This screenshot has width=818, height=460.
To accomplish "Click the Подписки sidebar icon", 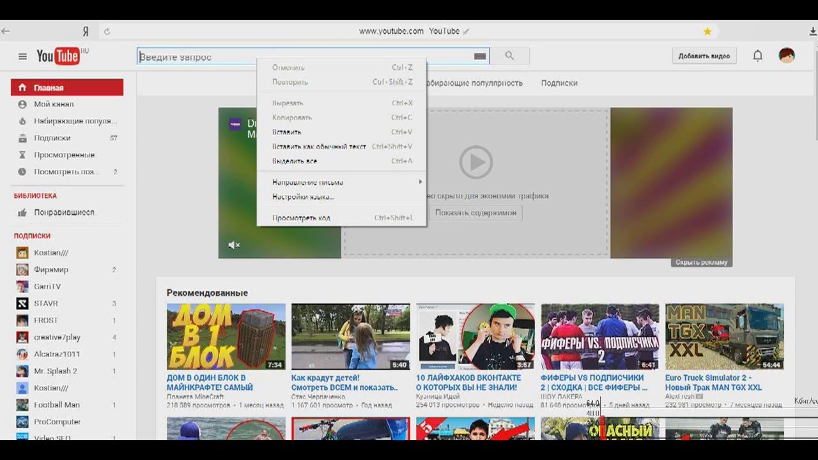I will pyautogui.click(x=22, y=138).
